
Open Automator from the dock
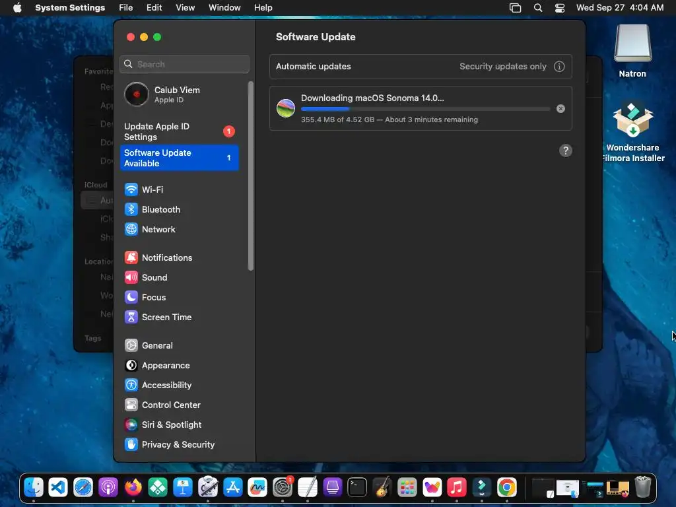click(208, 488)
